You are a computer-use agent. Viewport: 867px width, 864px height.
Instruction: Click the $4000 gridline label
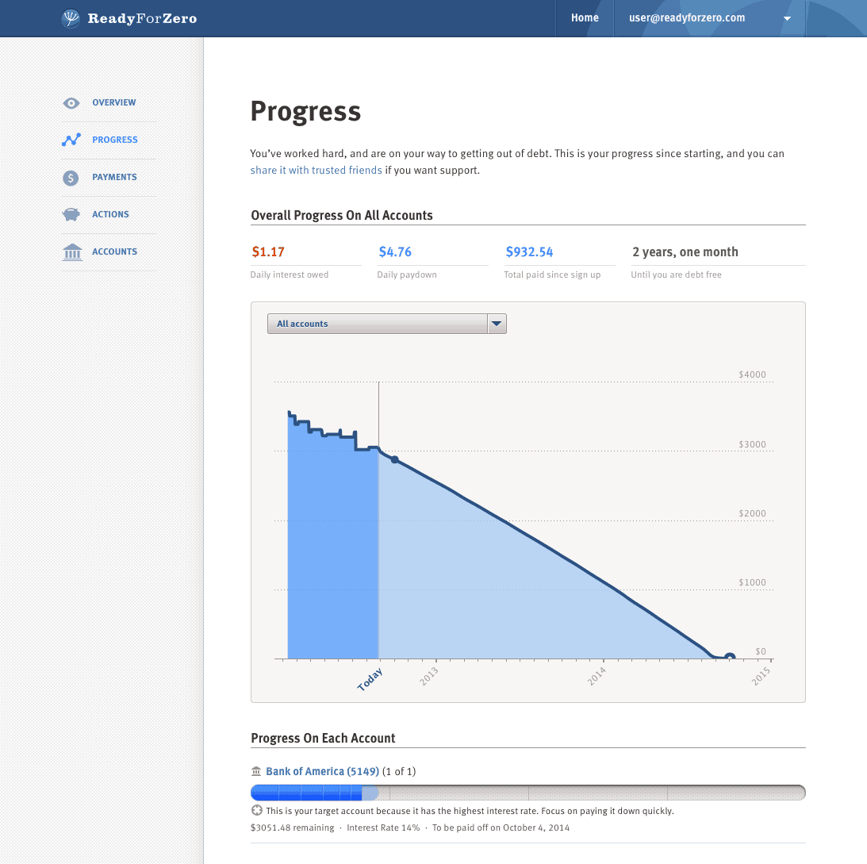(x=753, y=374)
